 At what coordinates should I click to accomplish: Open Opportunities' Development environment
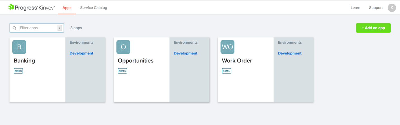[185, 53]
